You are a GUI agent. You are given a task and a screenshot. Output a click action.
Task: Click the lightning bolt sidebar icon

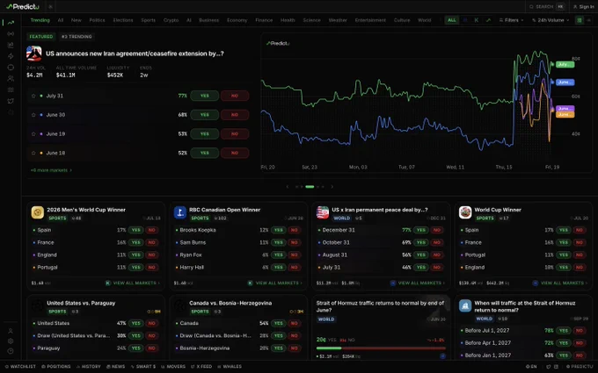coord(11,56)
